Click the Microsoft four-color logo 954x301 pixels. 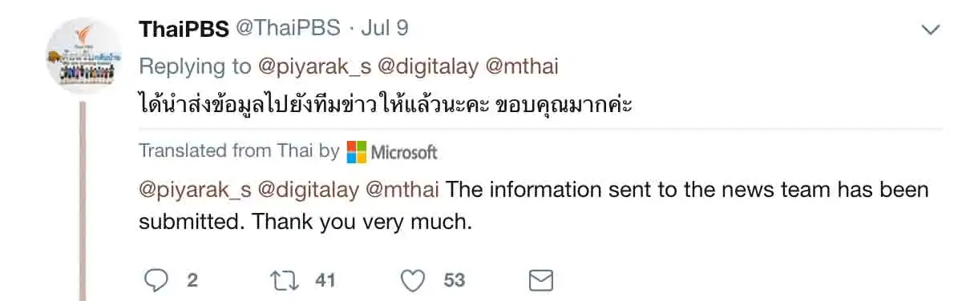357,151
